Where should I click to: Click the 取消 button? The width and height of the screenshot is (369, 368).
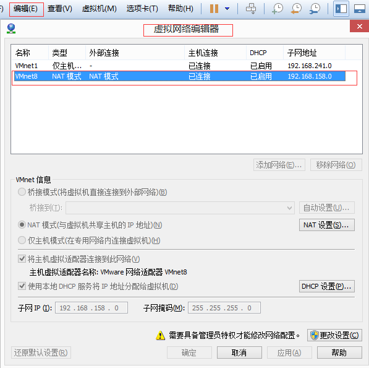point(239,353)
